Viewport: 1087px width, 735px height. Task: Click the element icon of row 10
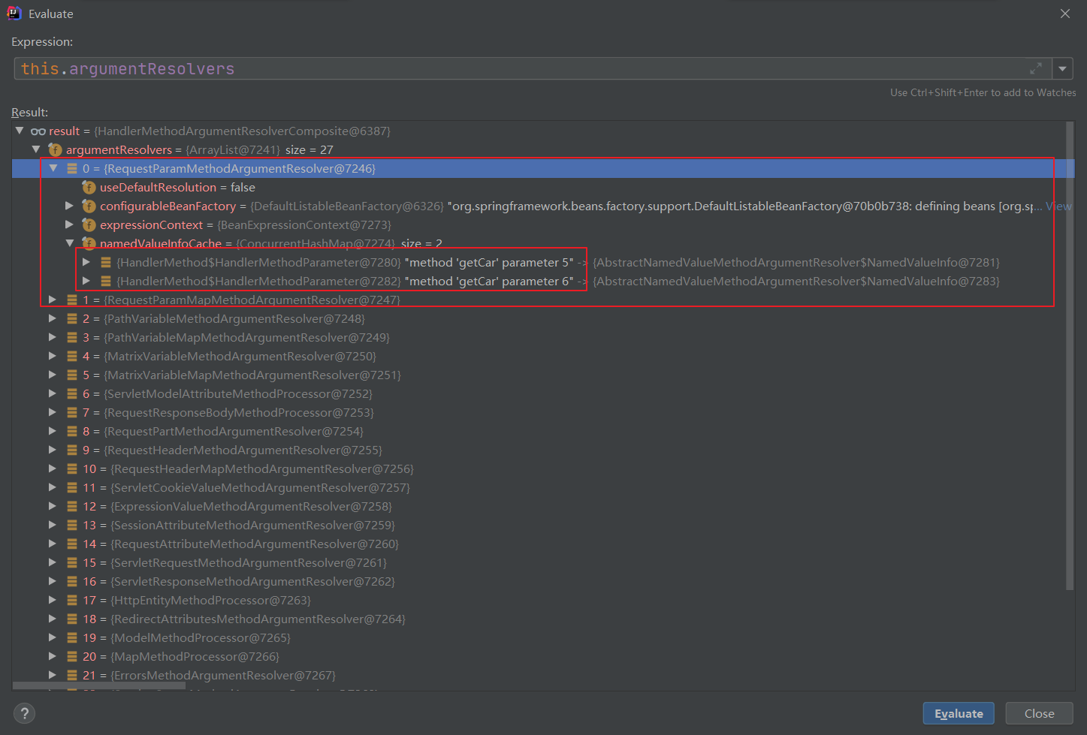coord(72,468)
